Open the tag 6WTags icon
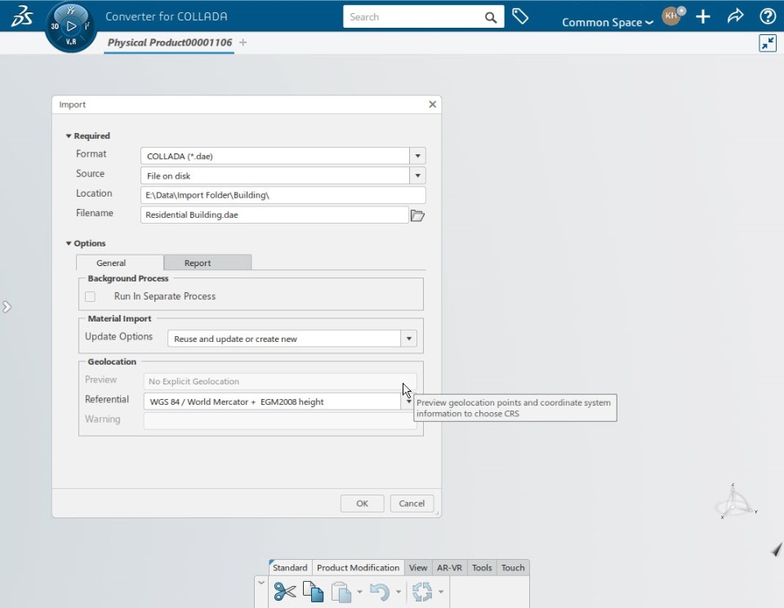 tap(520, 17)
